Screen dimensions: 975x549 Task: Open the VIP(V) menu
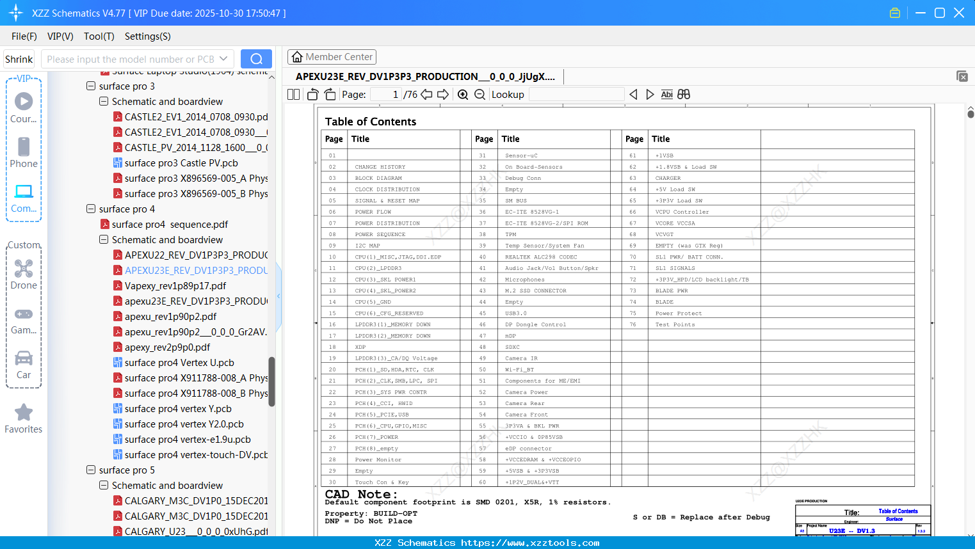(x=60, y=36)
